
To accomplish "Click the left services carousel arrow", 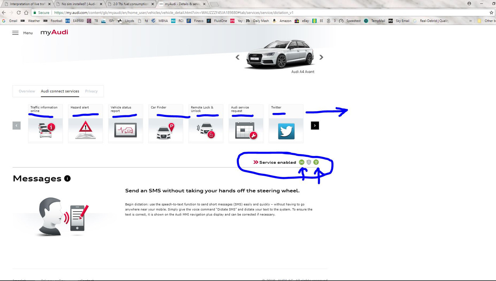I will tap(16, 125).
